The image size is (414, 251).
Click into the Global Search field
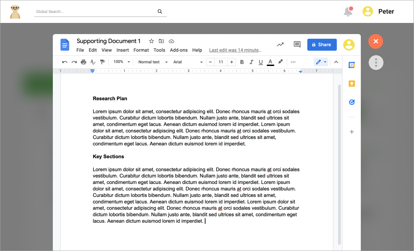(95, 11)
